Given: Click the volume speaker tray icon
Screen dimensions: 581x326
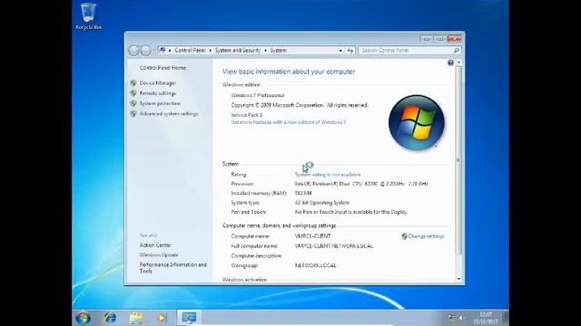Looking at the screenshot, I should tap(461, 318).
